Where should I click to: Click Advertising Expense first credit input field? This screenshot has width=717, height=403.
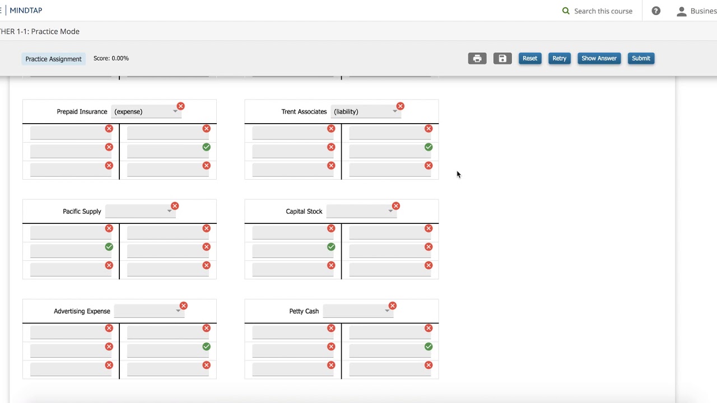(168, 332)
